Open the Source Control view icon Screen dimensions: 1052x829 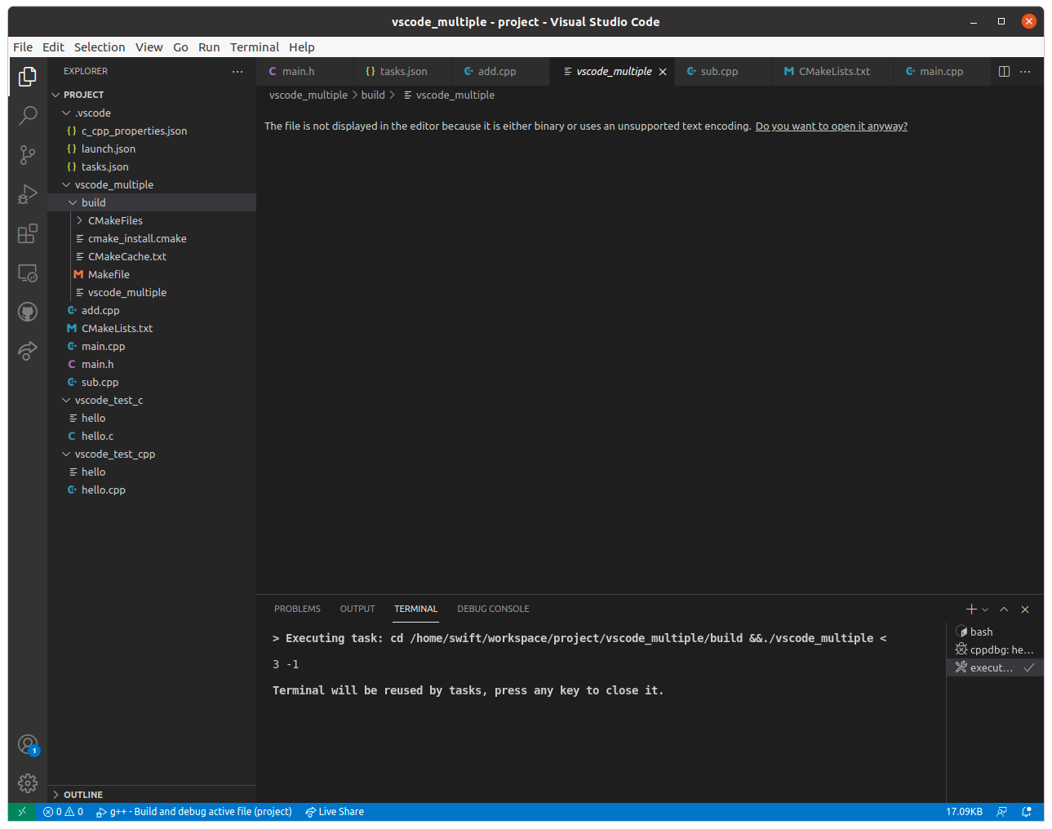click(x=28, y=154)
